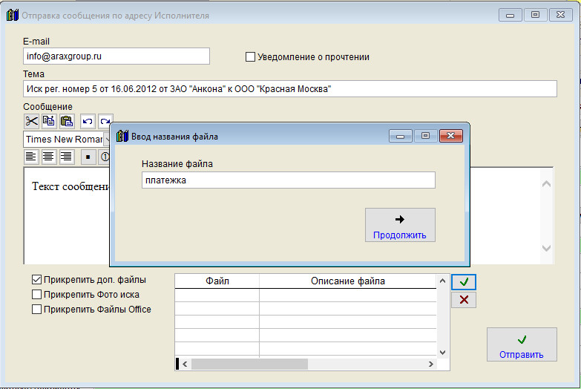The image size is (581, 389).
Task: Close the main message sending window
Action: (561, 15)
